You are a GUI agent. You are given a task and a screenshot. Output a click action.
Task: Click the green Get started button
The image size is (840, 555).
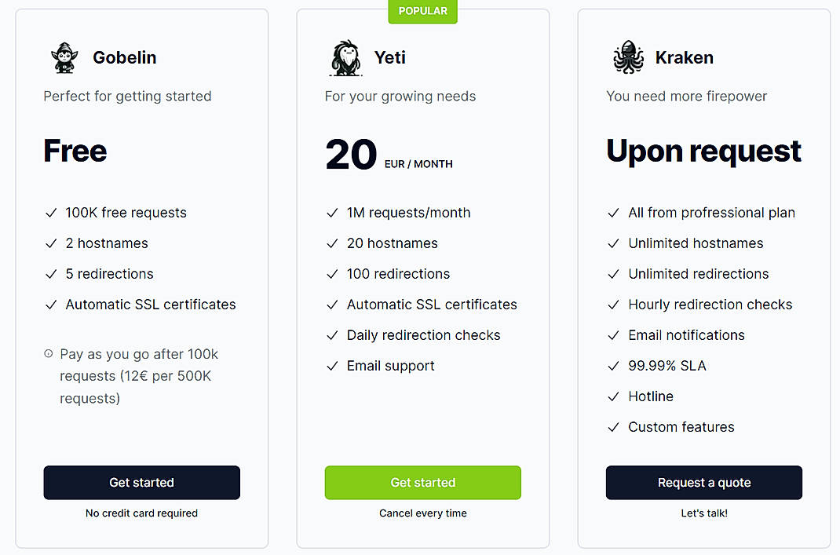(x=422, y=482)
